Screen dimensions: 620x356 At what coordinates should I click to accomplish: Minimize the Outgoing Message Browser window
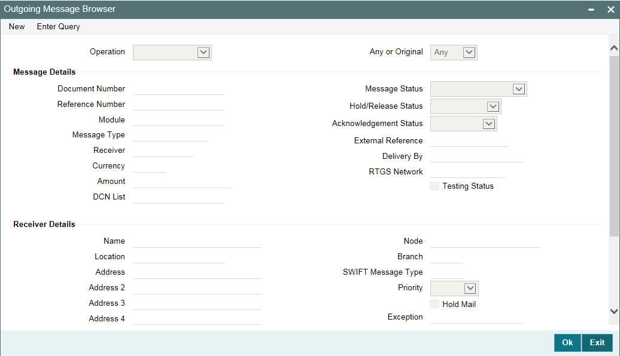(x=591, y=10)
